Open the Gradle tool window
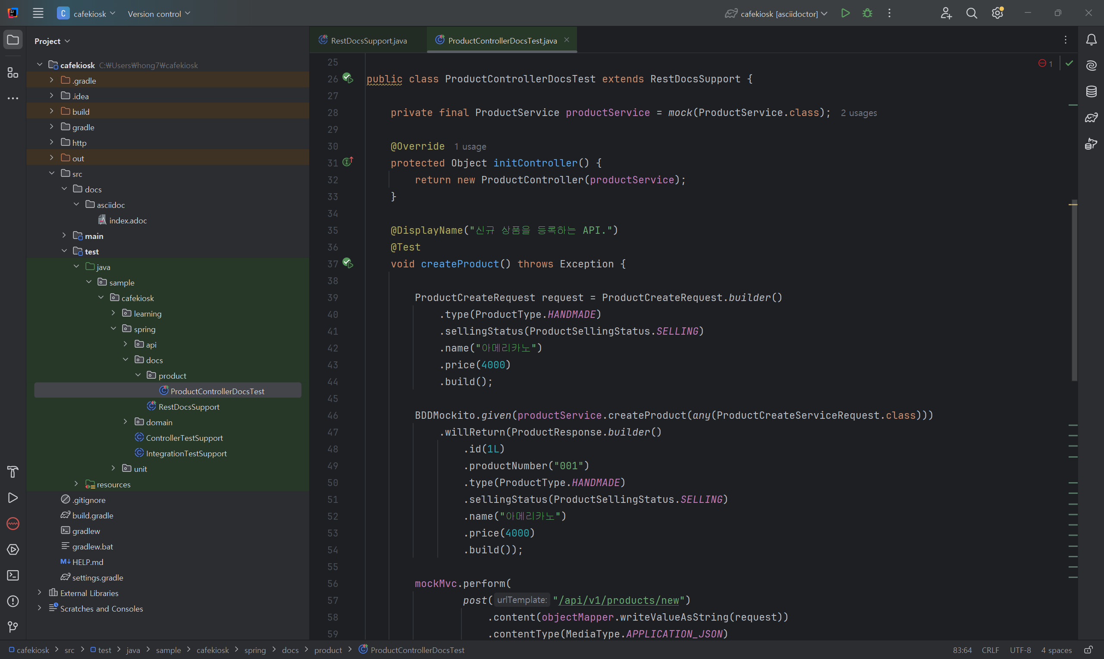Screen dimensions: 1104x659 click(1091, 118)
